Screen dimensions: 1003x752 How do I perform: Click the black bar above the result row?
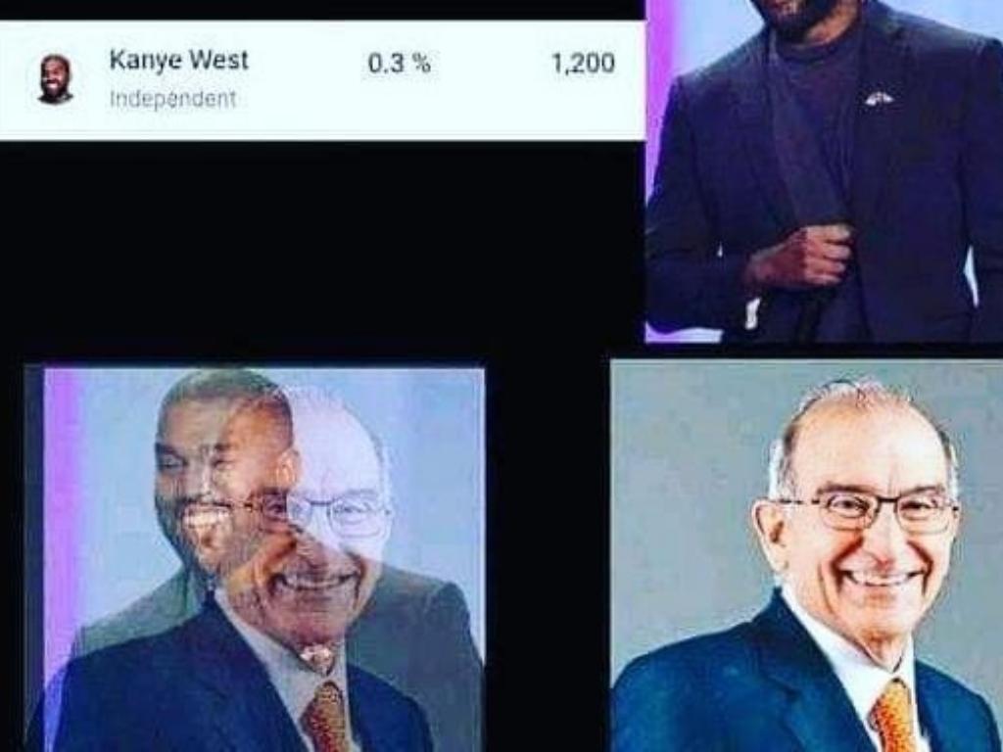click(321, 10)
